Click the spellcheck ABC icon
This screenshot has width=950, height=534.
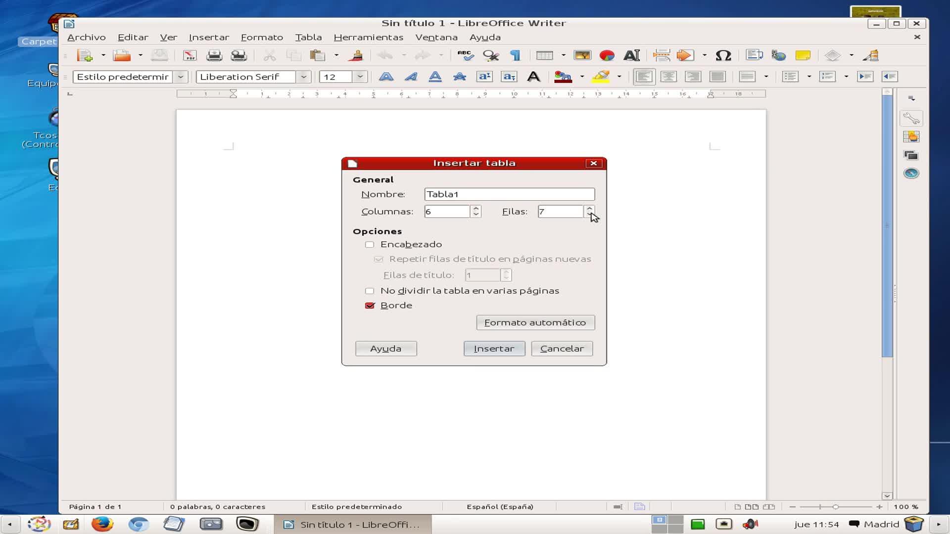pos(465,55)
